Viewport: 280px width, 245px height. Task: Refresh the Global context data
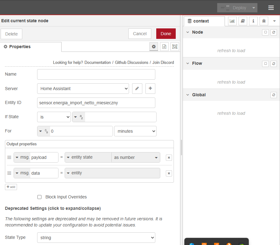click(274, 95)
